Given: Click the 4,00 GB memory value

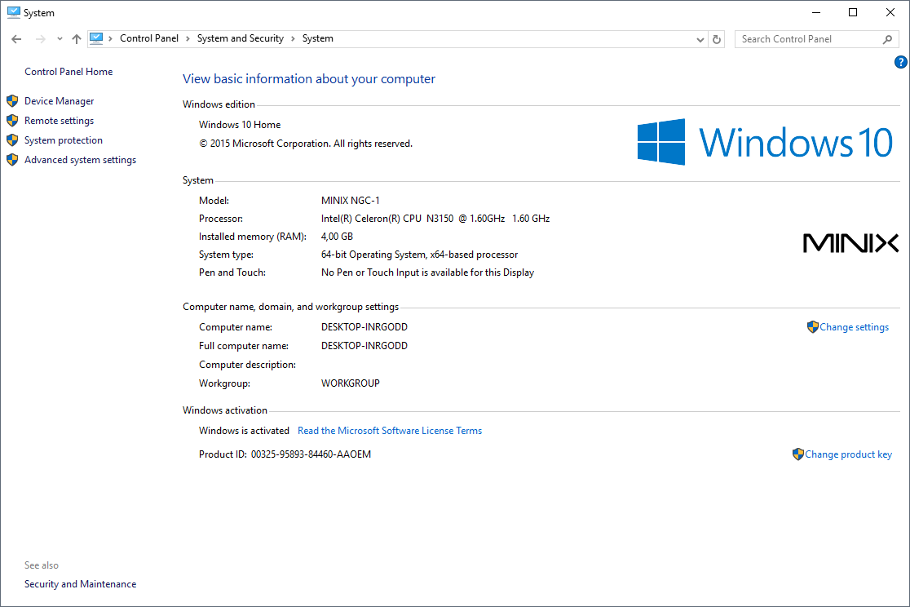Looking at the screenshot, I should click(x=337, y=237).
